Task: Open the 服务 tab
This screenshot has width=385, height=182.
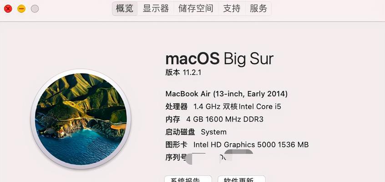Action: (x=258, y=9)
